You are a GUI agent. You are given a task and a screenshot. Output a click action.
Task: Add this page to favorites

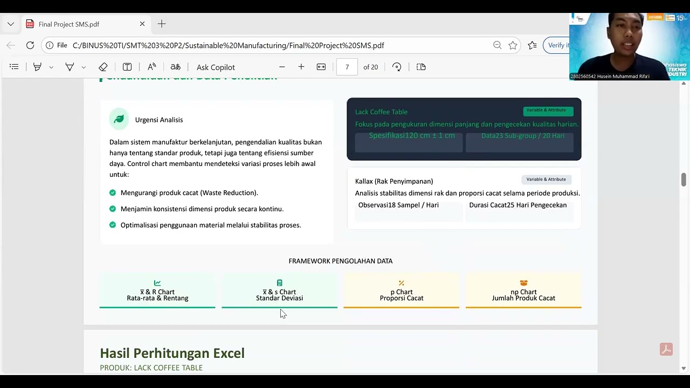513,45
